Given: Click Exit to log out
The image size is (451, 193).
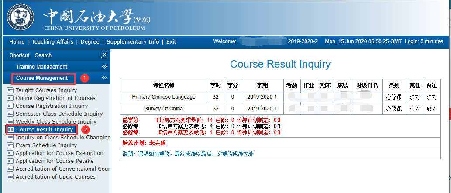Looking at the screenshot, I should (x=171, y=42).
